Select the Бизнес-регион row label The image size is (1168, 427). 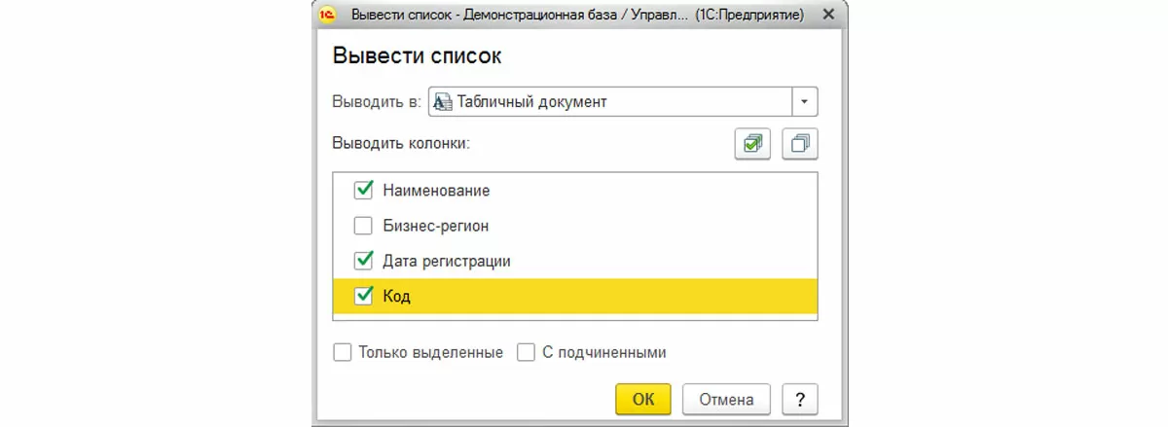[435, 227]
